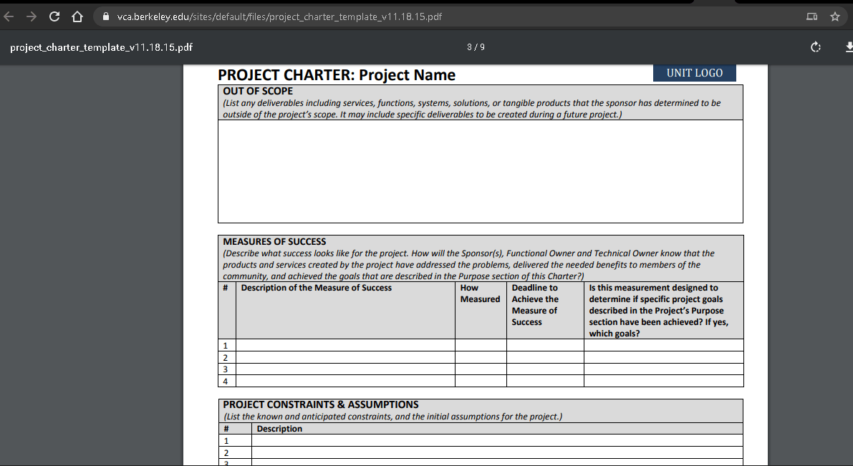The width and height of the screenshot is (853, 466).
Task: Select the Constraints table Description header
Action: (x=279, y=429)
